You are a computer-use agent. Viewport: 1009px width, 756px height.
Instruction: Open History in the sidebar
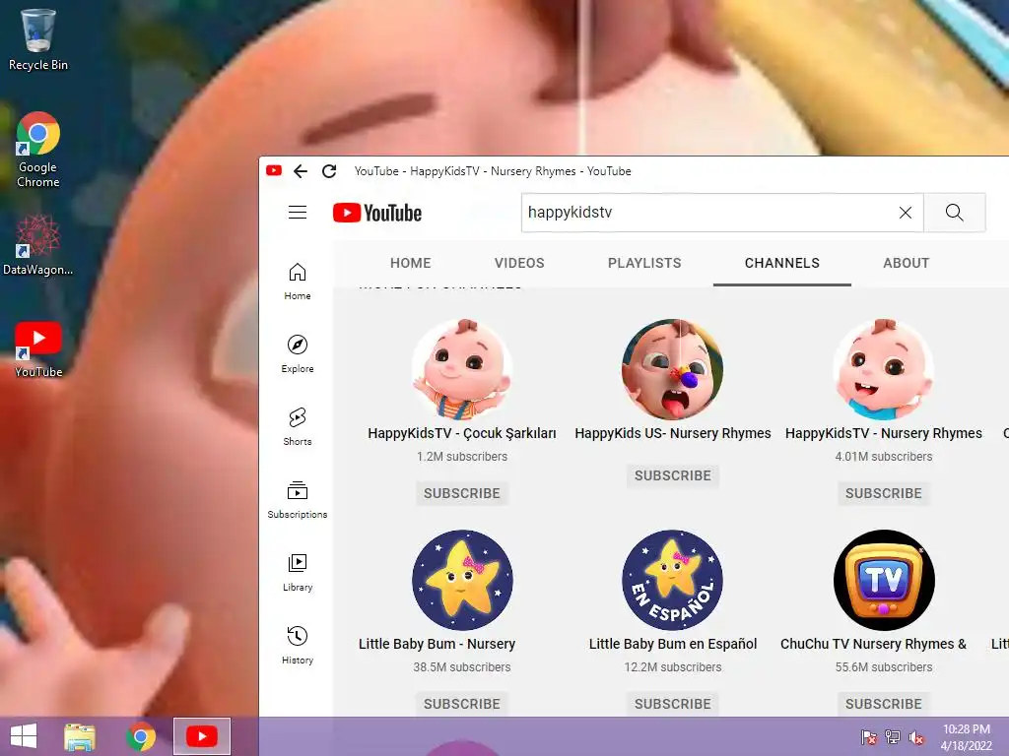pyautogui.click(x=298, y=646)
